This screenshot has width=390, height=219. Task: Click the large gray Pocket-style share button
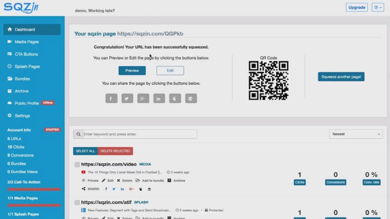(175, 98)
